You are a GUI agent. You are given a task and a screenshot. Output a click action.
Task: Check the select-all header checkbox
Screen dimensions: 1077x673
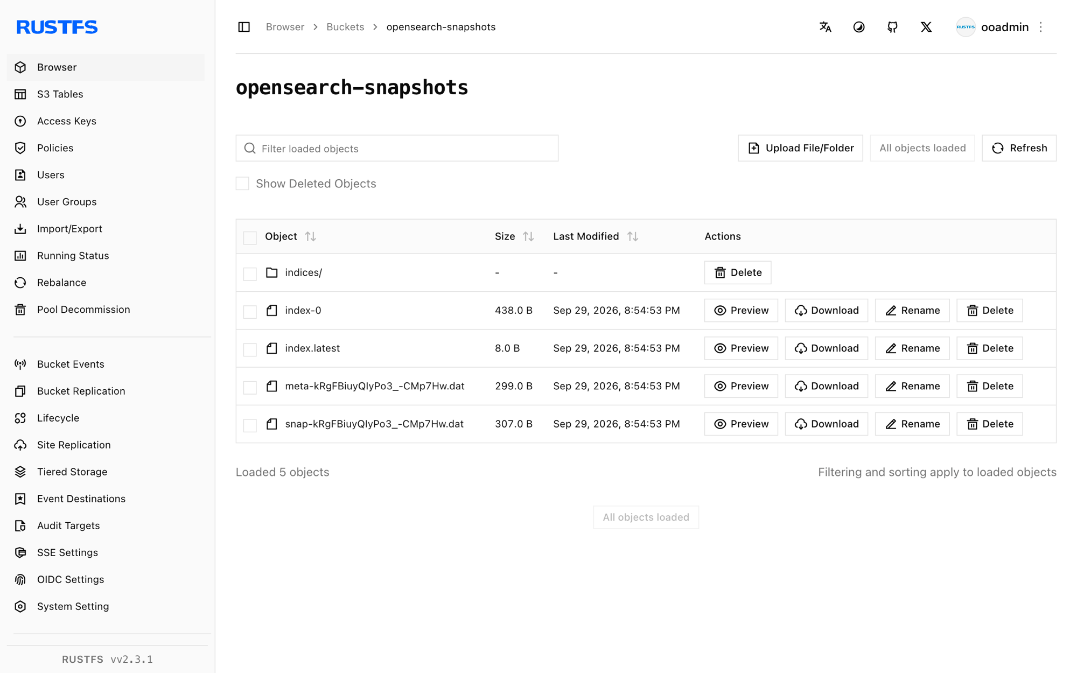250,237
